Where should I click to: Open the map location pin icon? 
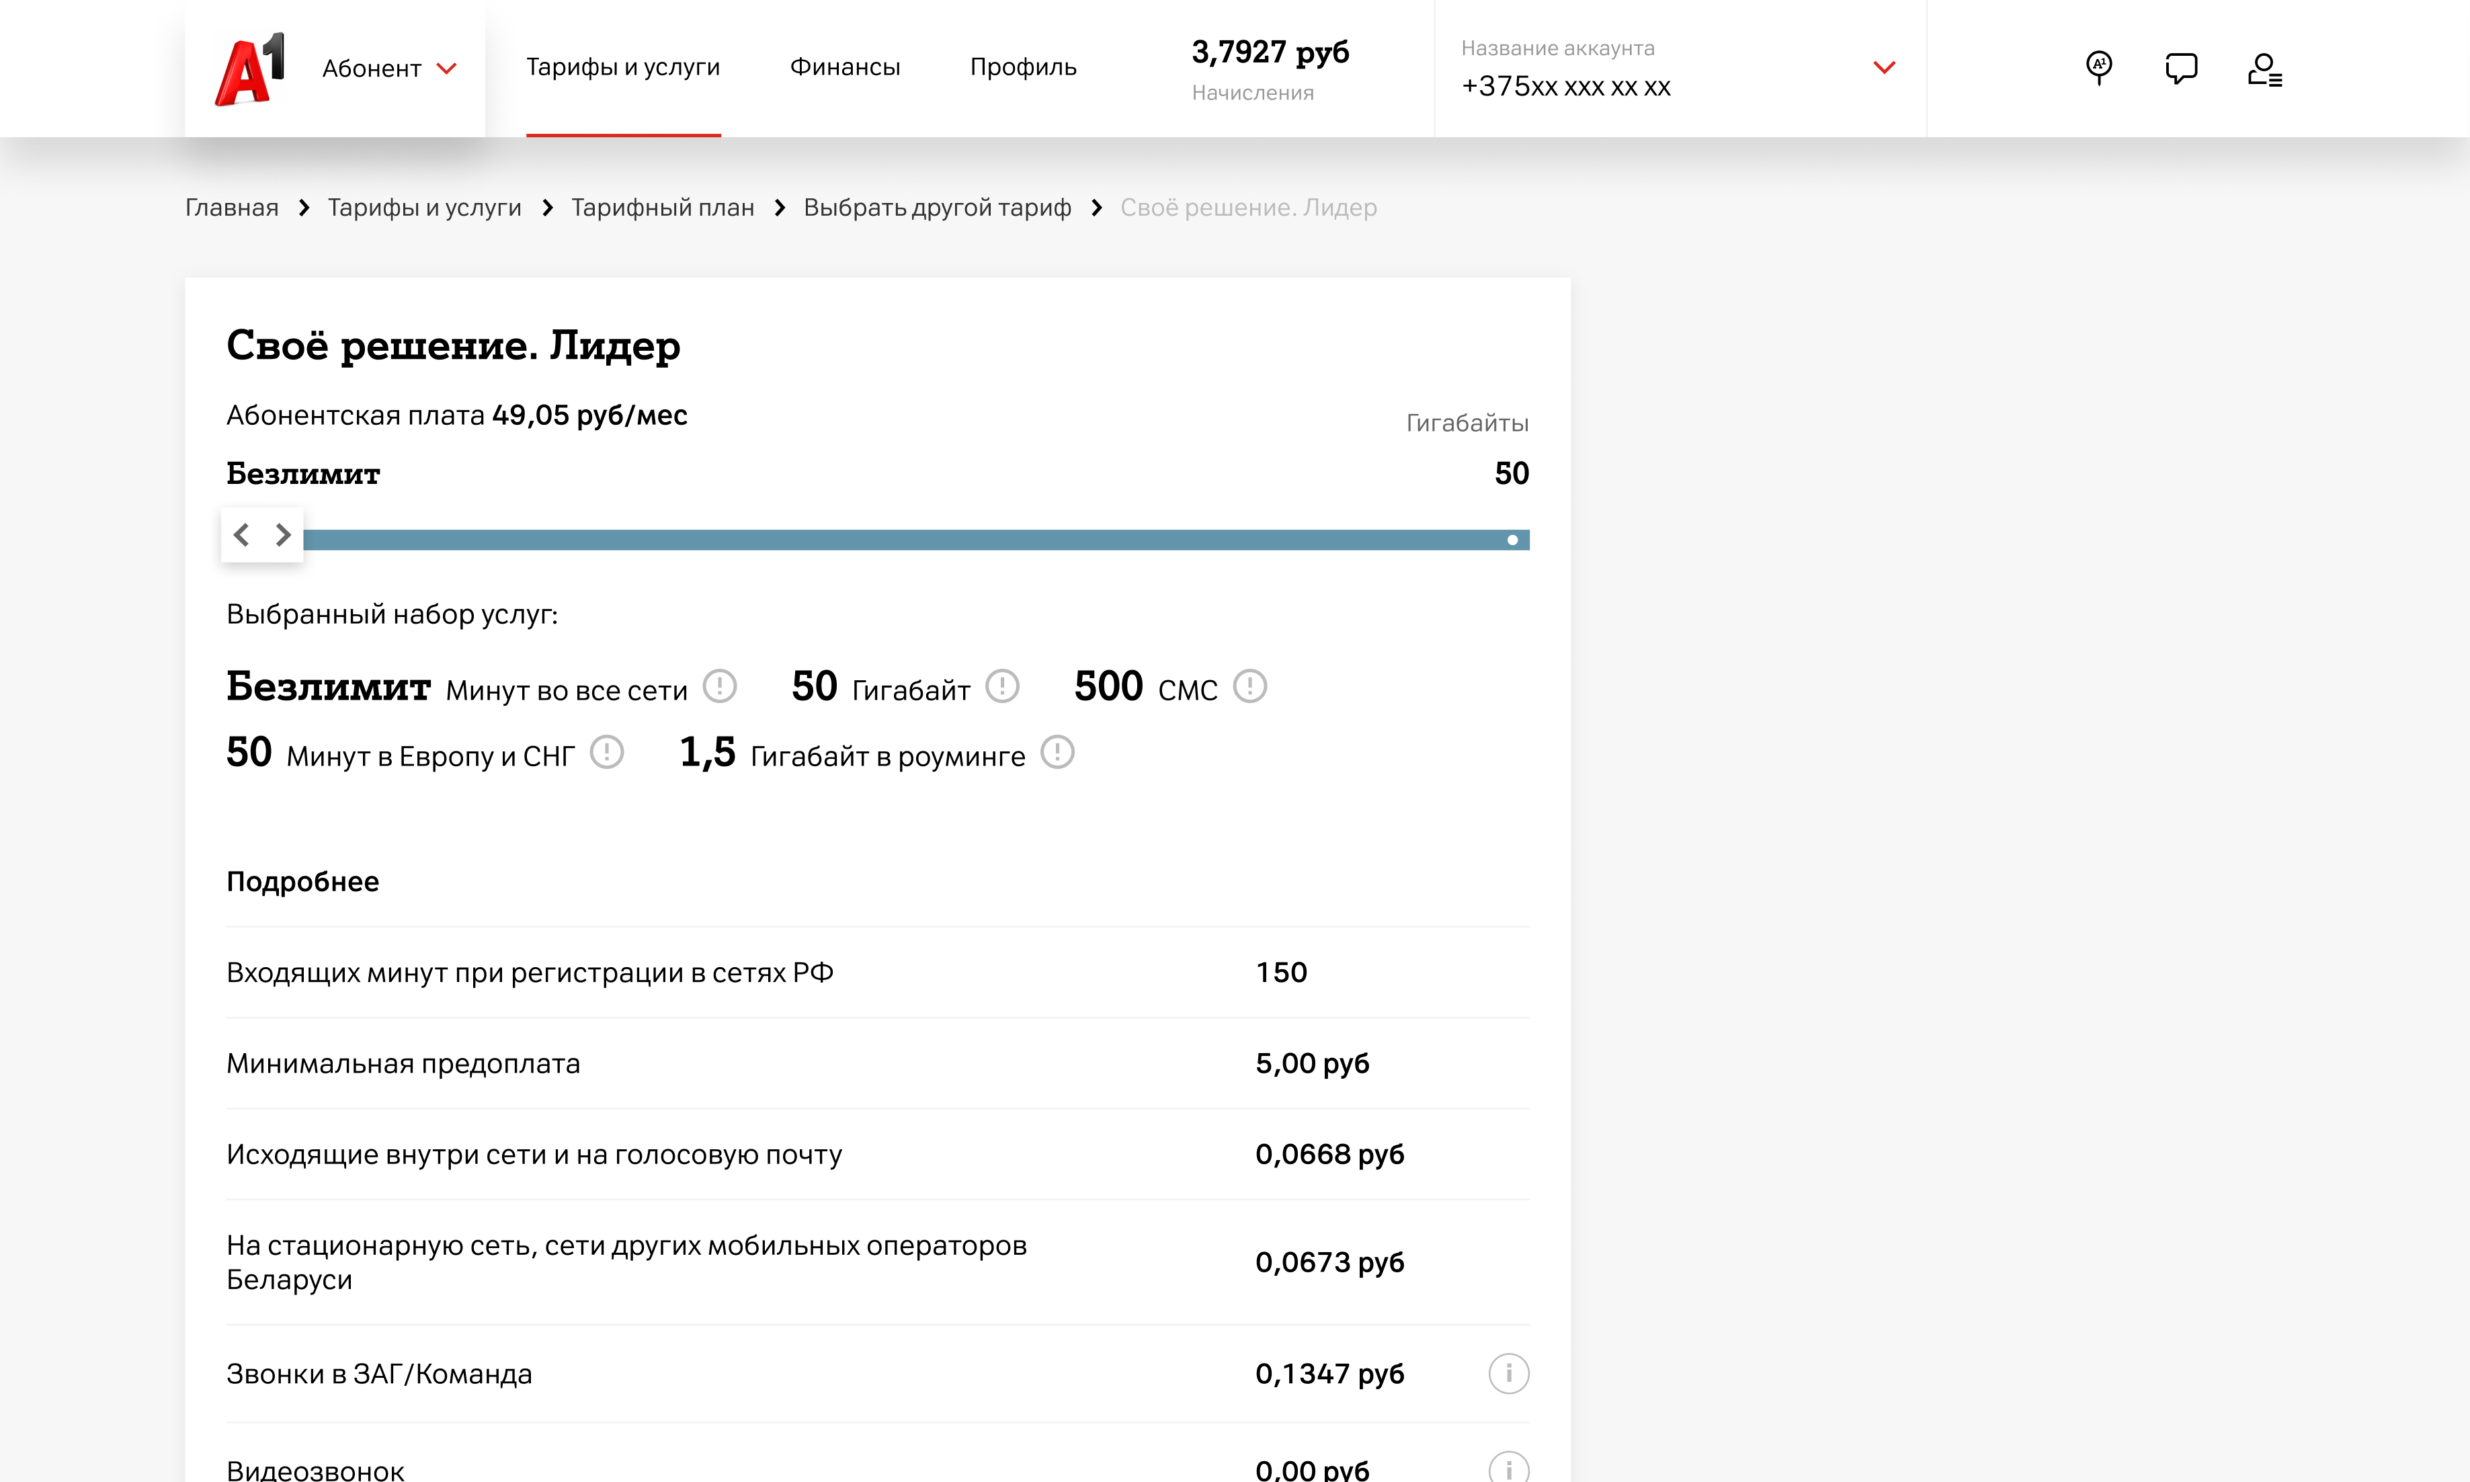tap(2098, 68)
